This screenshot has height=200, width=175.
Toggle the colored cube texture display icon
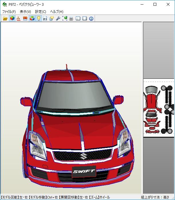click(x=12, y=18)
